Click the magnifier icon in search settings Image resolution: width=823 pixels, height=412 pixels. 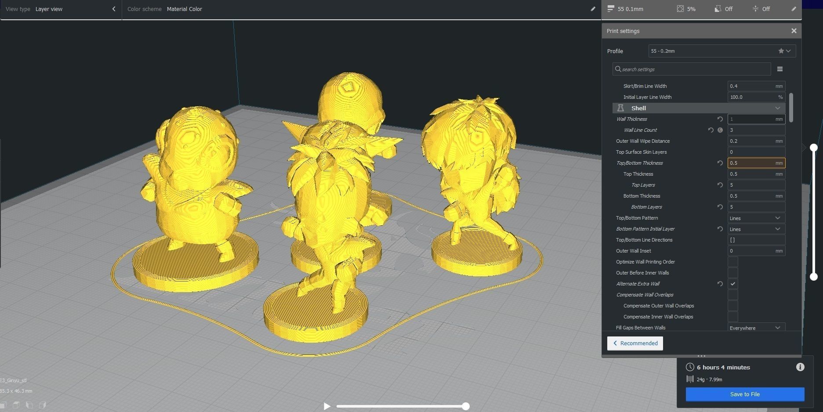pyautogui.click(x=618, y=69)
